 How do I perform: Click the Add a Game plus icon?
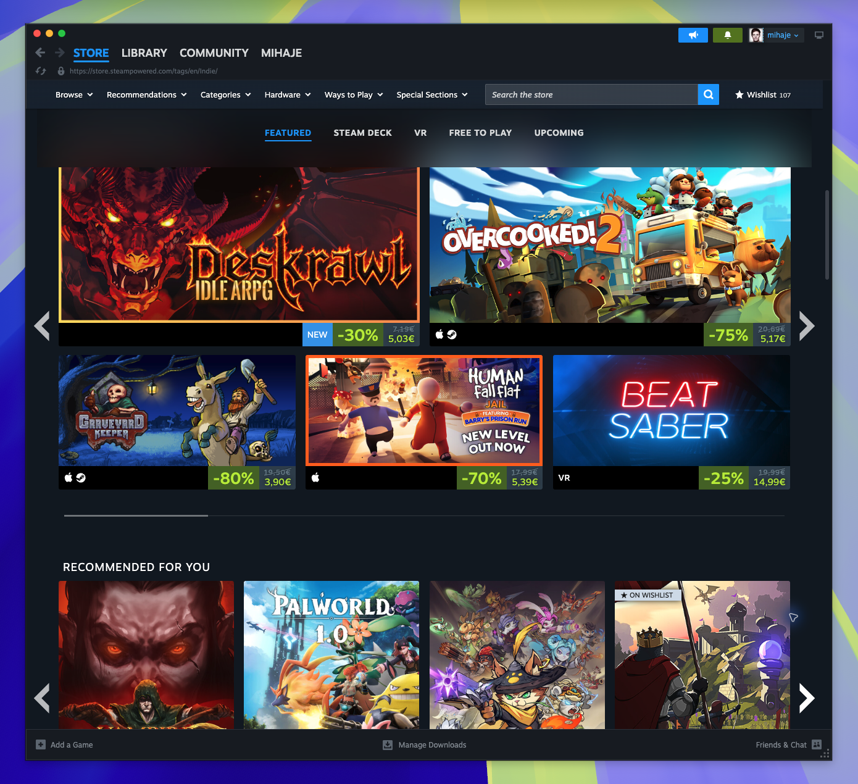tap(41, 744)
